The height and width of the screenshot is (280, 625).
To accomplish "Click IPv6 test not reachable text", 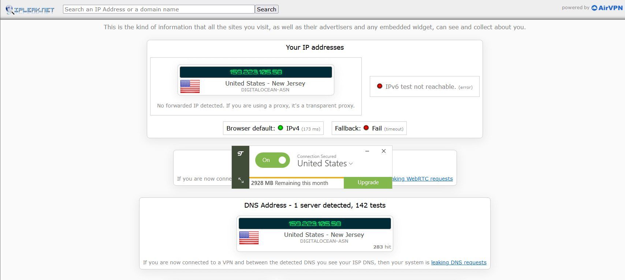I will point(421,87).
